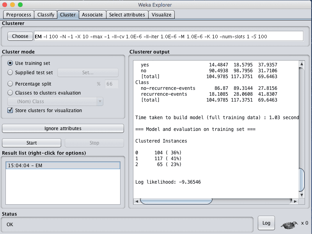Click the percentage split value field
Screen dimensions: 312x234
click(112, 84)
